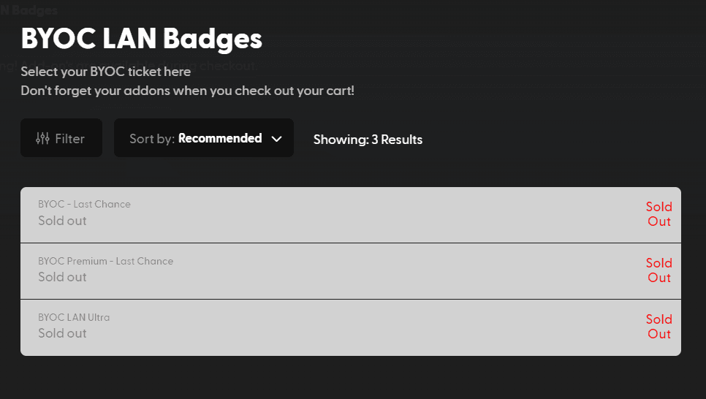Click grey Sold out under BYOC Premium
Screen dimensions: 706x399
[x=62, y=277]
